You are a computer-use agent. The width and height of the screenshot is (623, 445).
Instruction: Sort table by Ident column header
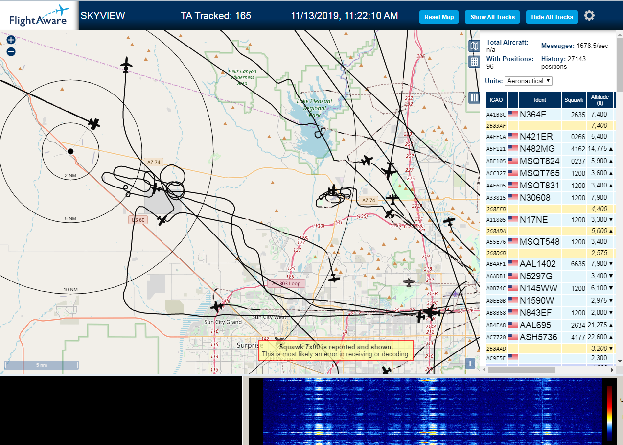540,100
